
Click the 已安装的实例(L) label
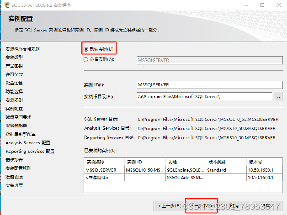100,151
